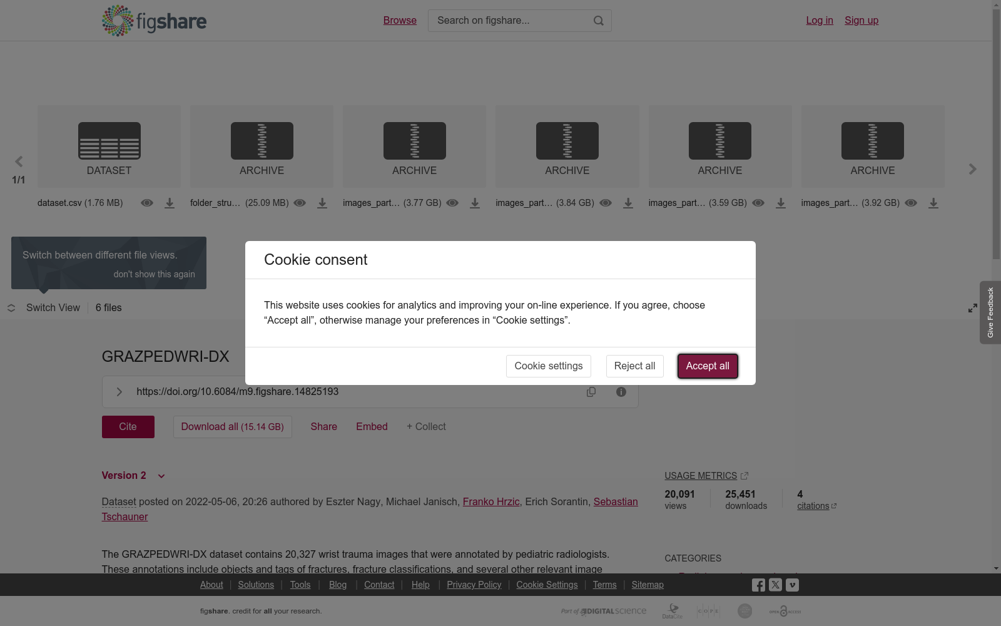
Task: Open the 3.92 GB ARCHIVE thumbnail
Action: point(873,146)
